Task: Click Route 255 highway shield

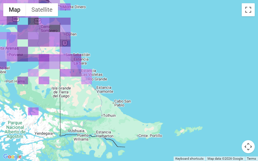Action: tap(14, 19)
